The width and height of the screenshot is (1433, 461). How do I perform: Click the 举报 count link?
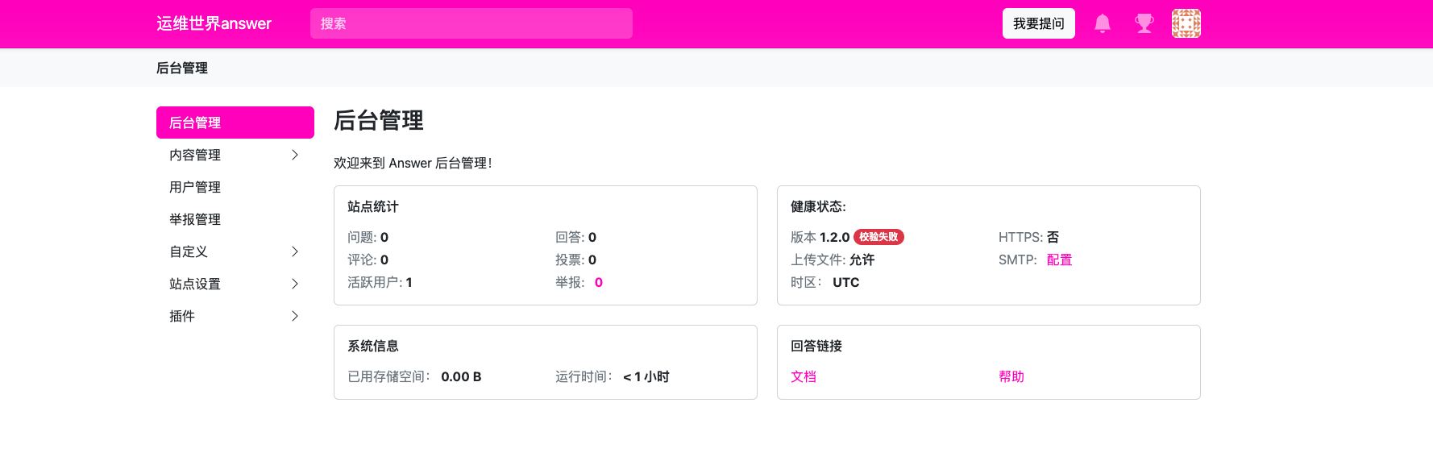pyautogui.click(x=599, y=282)
